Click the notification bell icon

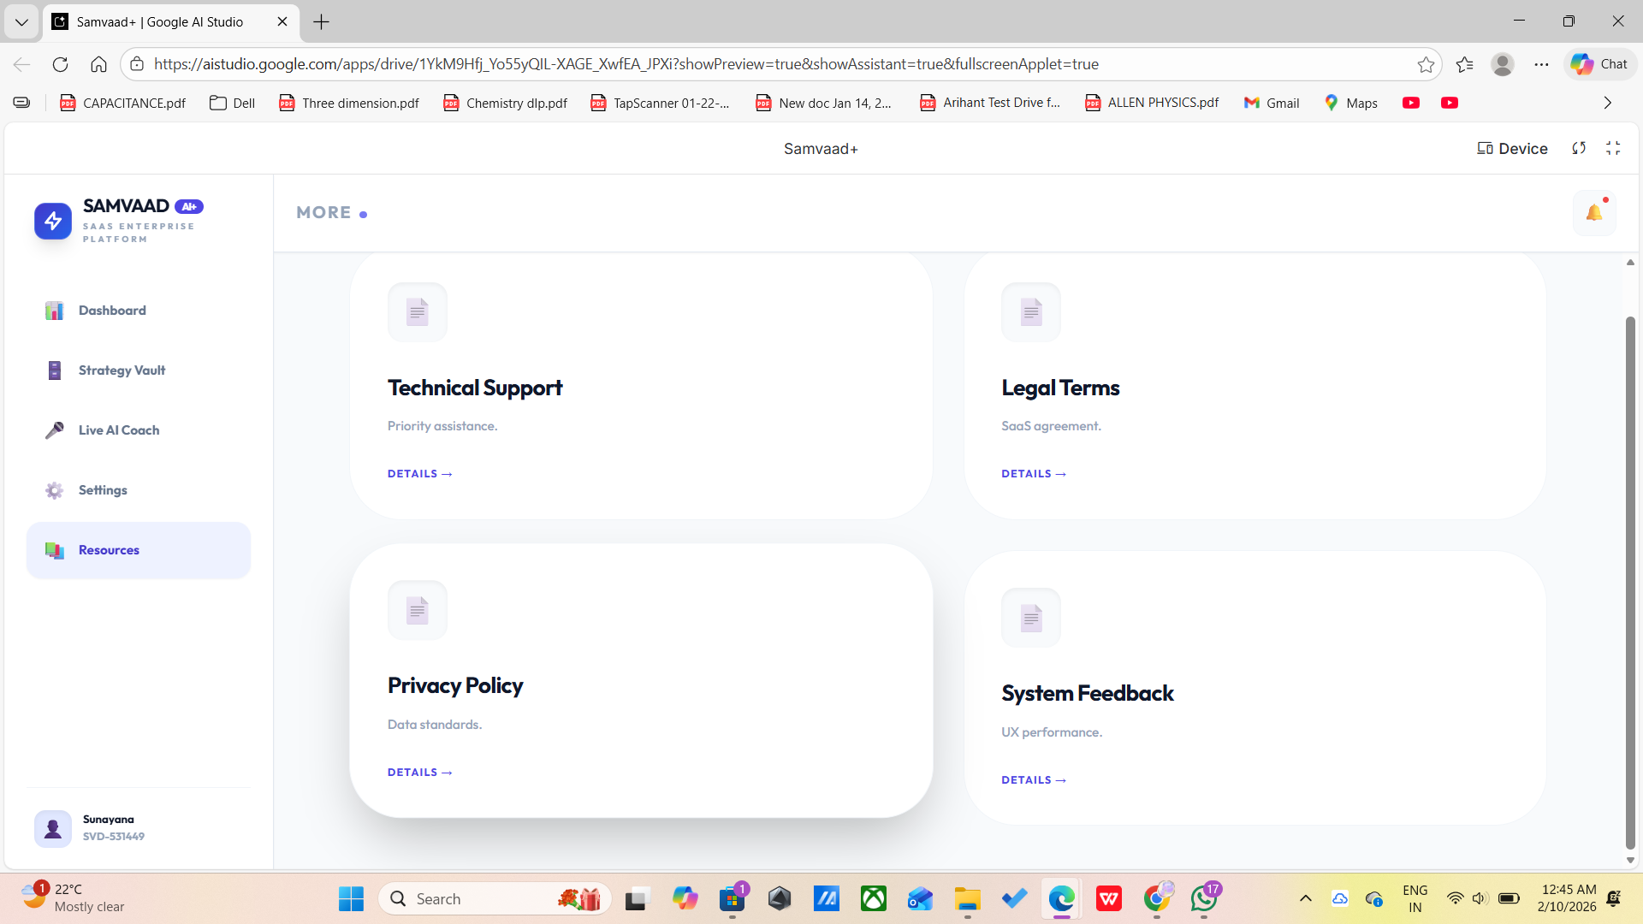point(1593,212)
